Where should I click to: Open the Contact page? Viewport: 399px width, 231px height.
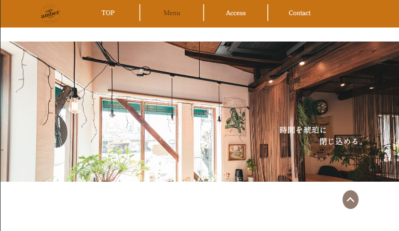pyautogui.click(x=299, y=13)
